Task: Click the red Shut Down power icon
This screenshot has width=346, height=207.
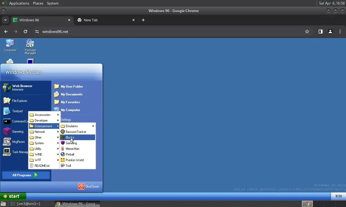Action: 81,187
